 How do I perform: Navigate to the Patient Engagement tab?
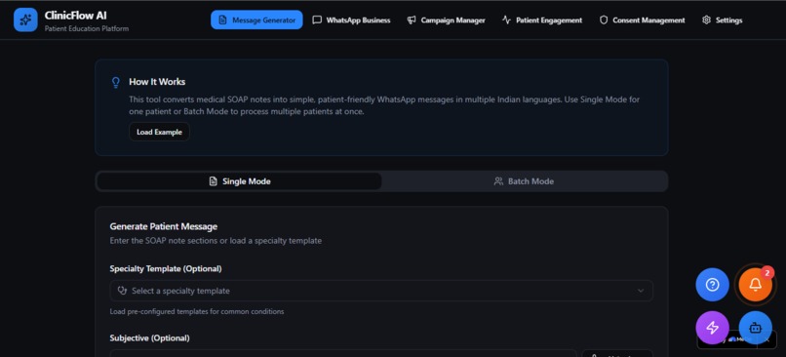pyautogui.click(x=542, y=20)
